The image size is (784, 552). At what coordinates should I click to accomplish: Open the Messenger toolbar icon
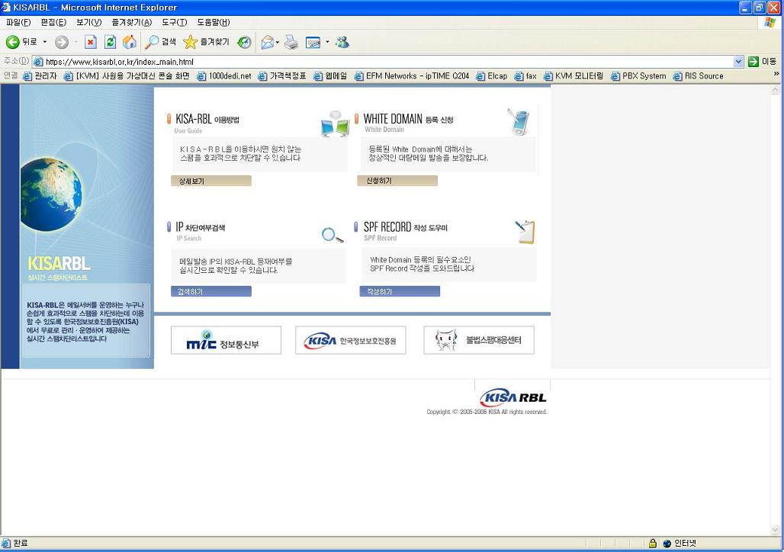pyautogui.click(x=342, y=43)
